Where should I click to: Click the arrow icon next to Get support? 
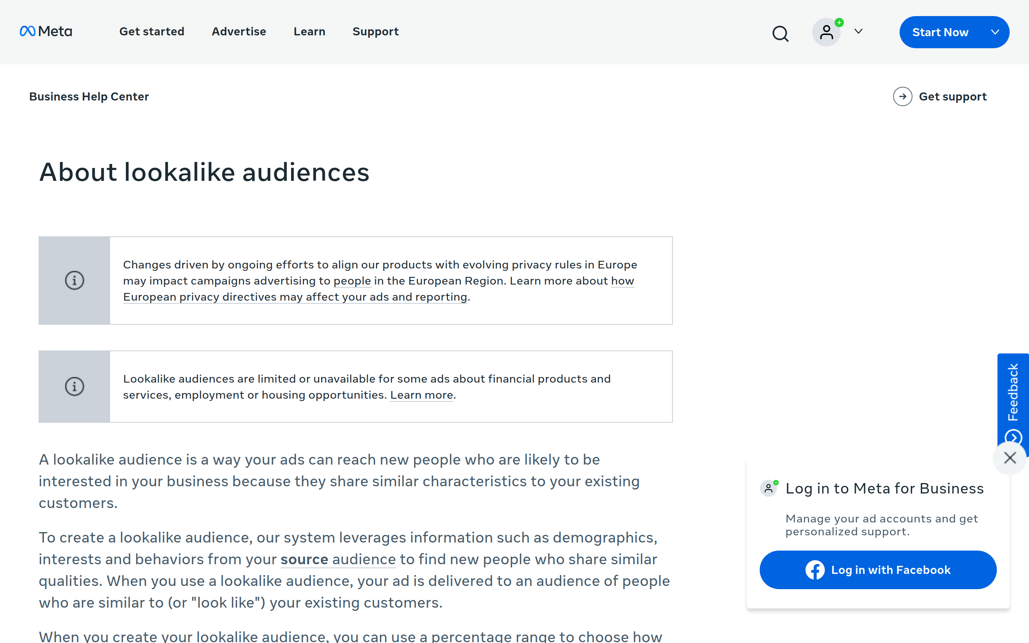pos(903,96)
